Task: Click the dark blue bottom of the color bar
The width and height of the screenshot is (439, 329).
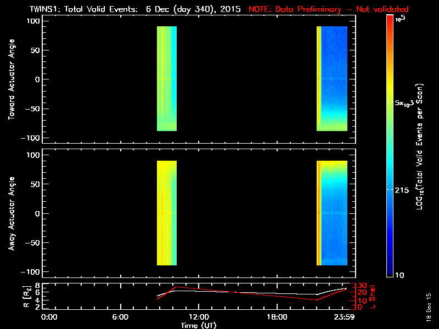Action: coord(390,269)
